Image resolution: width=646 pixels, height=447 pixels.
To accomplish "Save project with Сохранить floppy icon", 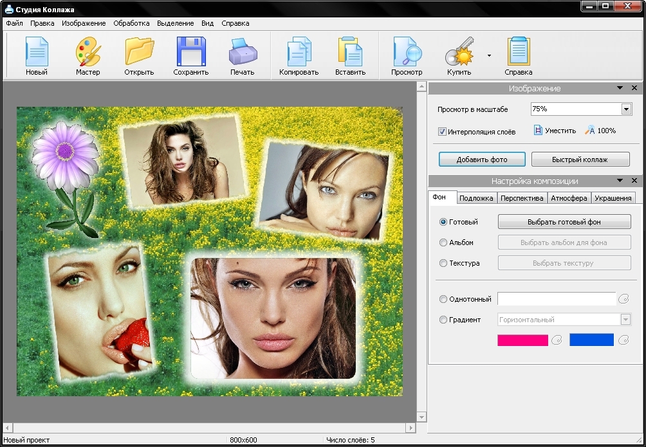I will click(x=191, y=52).
